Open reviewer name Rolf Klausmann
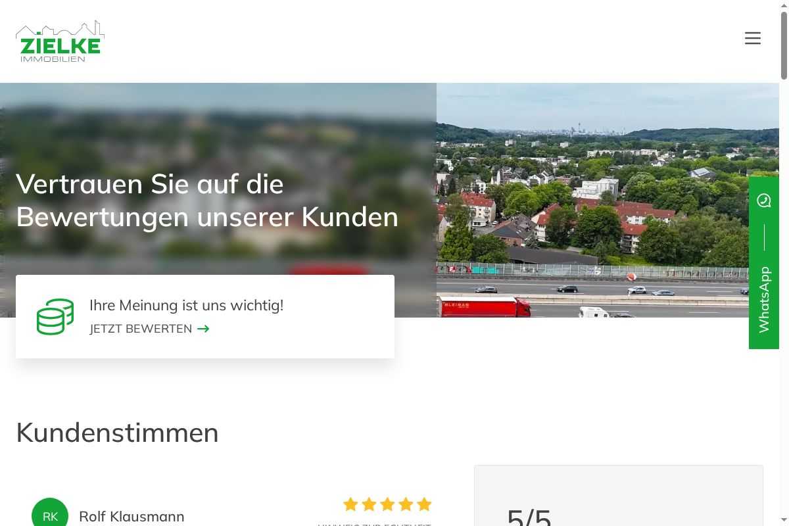The image size is (789, 526). (x=131, y=517)
